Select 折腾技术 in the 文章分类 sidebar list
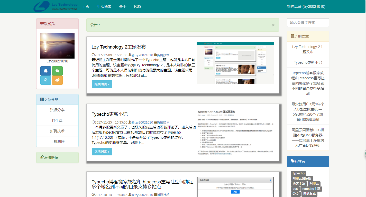This screenshot has width=366, height=197. coord(57,131)
